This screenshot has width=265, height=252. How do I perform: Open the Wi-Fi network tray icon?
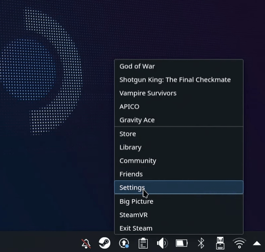click(x=239, y=243)
